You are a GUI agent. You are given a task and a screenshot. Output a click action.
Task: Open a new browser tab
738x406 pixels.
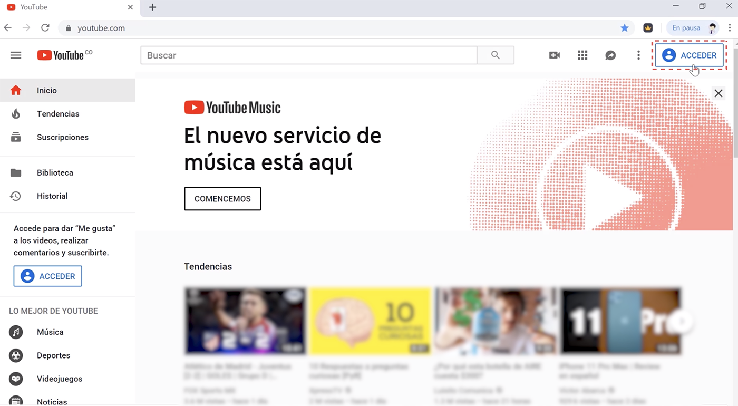(152, 7)
